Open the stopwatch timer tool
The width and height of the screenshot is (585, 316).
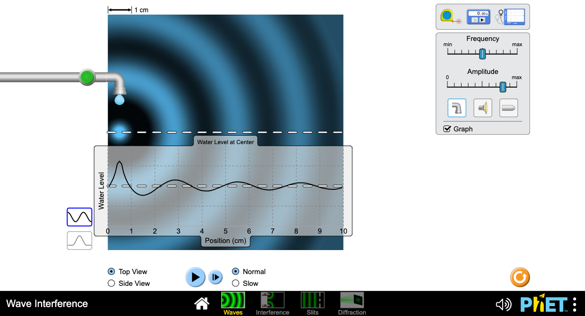[478, 16]
